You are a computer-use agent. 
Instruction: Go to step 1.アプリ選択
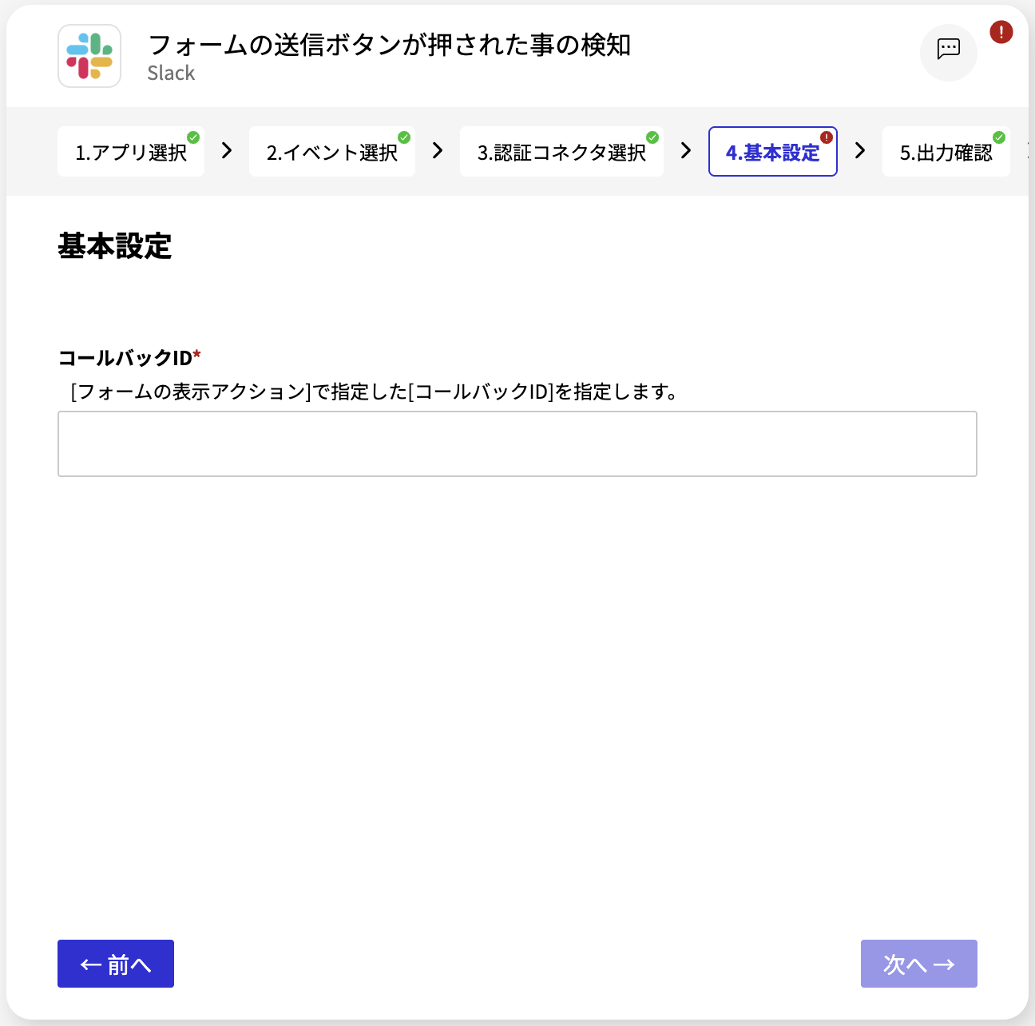pyautogui.click(x=131, y=152)
